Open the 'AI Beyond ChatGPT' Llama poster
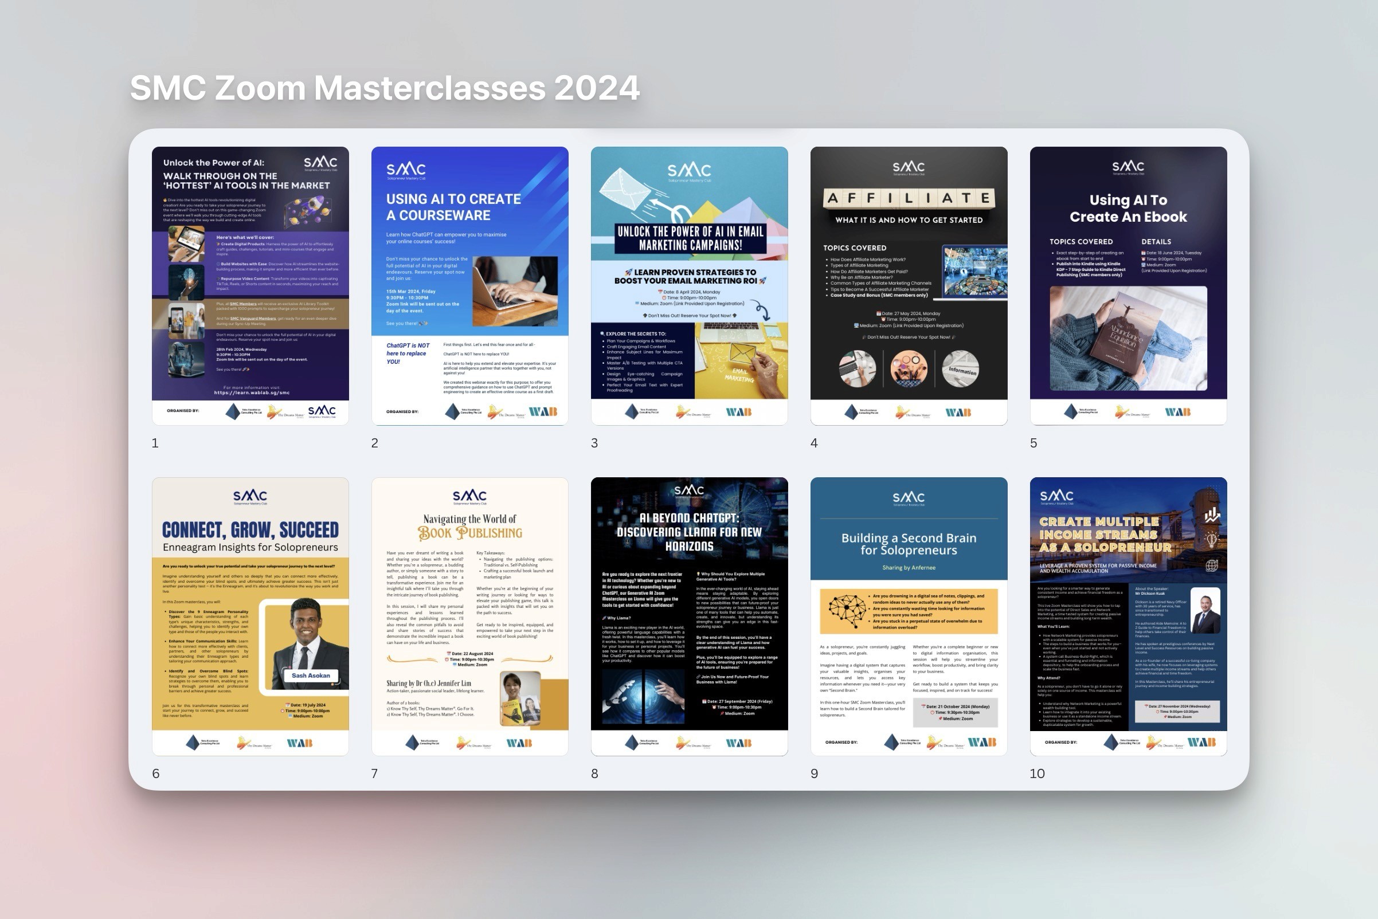Image resolution: width=1378 pixels, height=919 pixels. point(689,615)
